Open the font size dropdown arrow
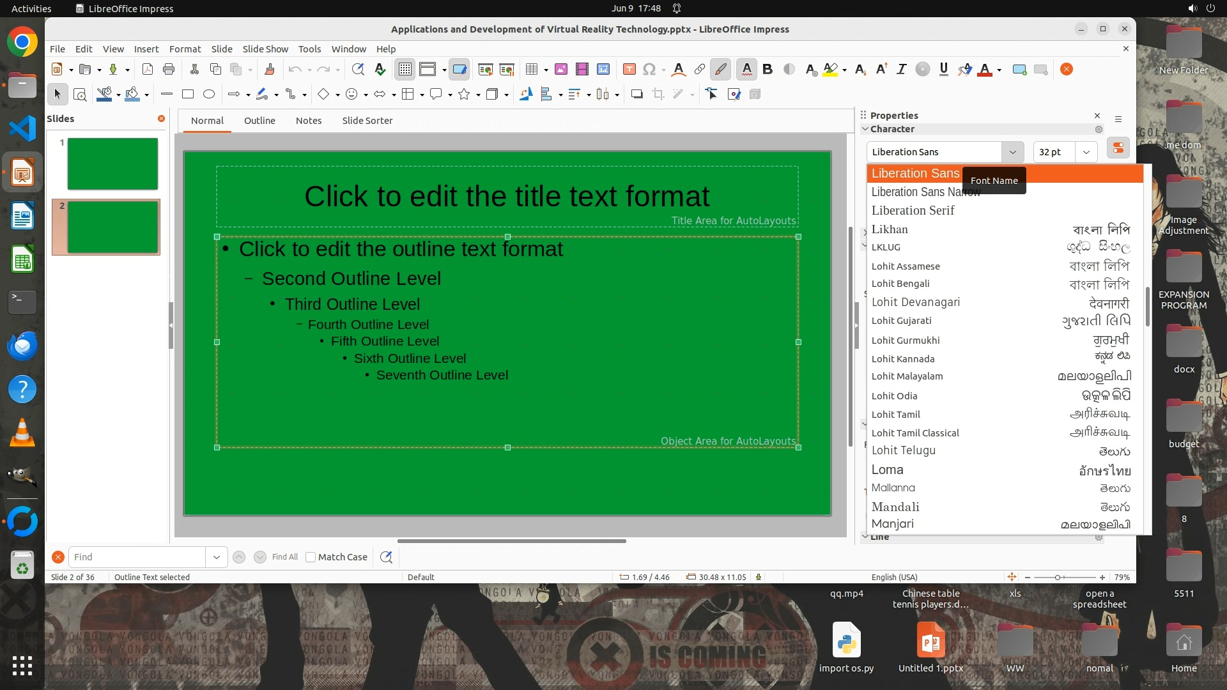 pos(1086,152)
